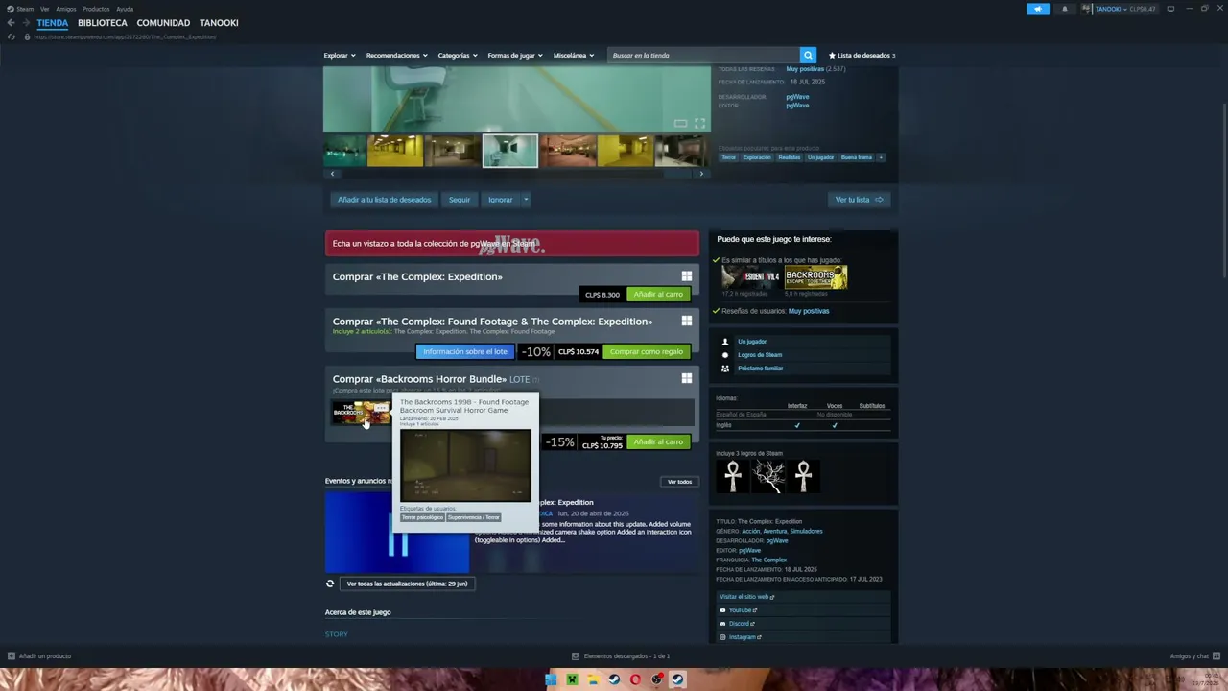Click the store search magnifier button
1228x691 pixels.
pos(808,56)
